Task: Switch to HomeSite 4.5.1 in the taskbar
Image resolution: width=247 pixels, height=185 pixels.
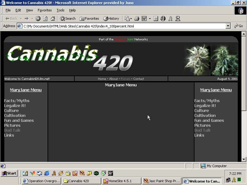Action: click(x=122, y=181)
